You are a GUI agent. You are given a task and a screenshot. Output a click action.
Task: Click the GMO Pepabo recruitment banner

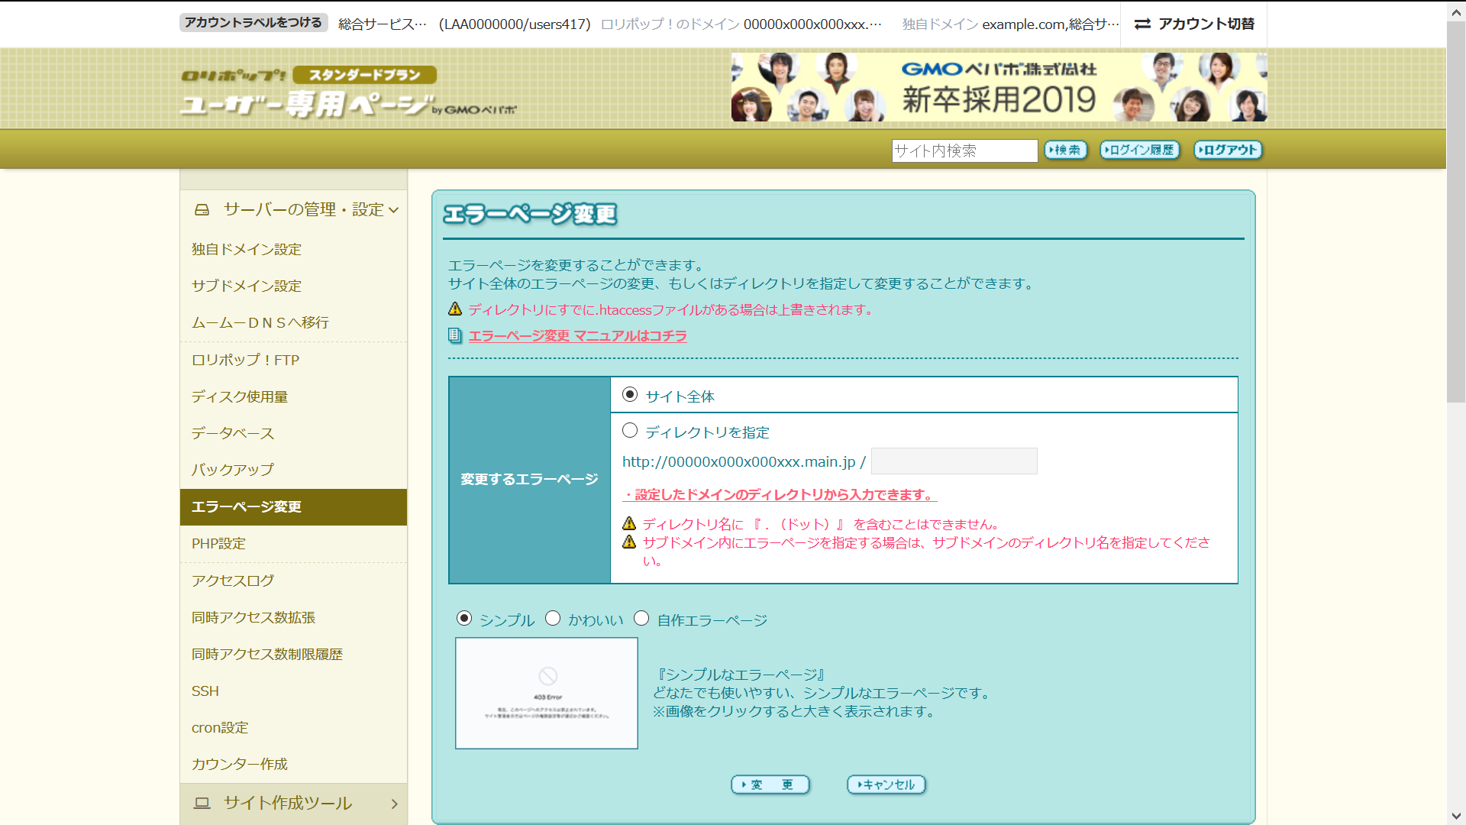coord(999,87)
